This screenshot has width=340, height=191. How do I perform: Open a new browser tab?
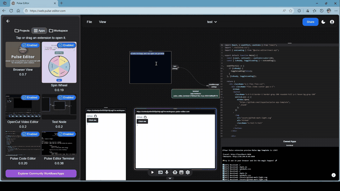point(61,3)
